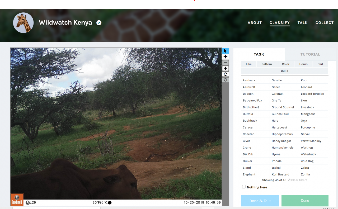Tick the Nothing Here checkbox
The image size is (338, 209).
(244, 187)
